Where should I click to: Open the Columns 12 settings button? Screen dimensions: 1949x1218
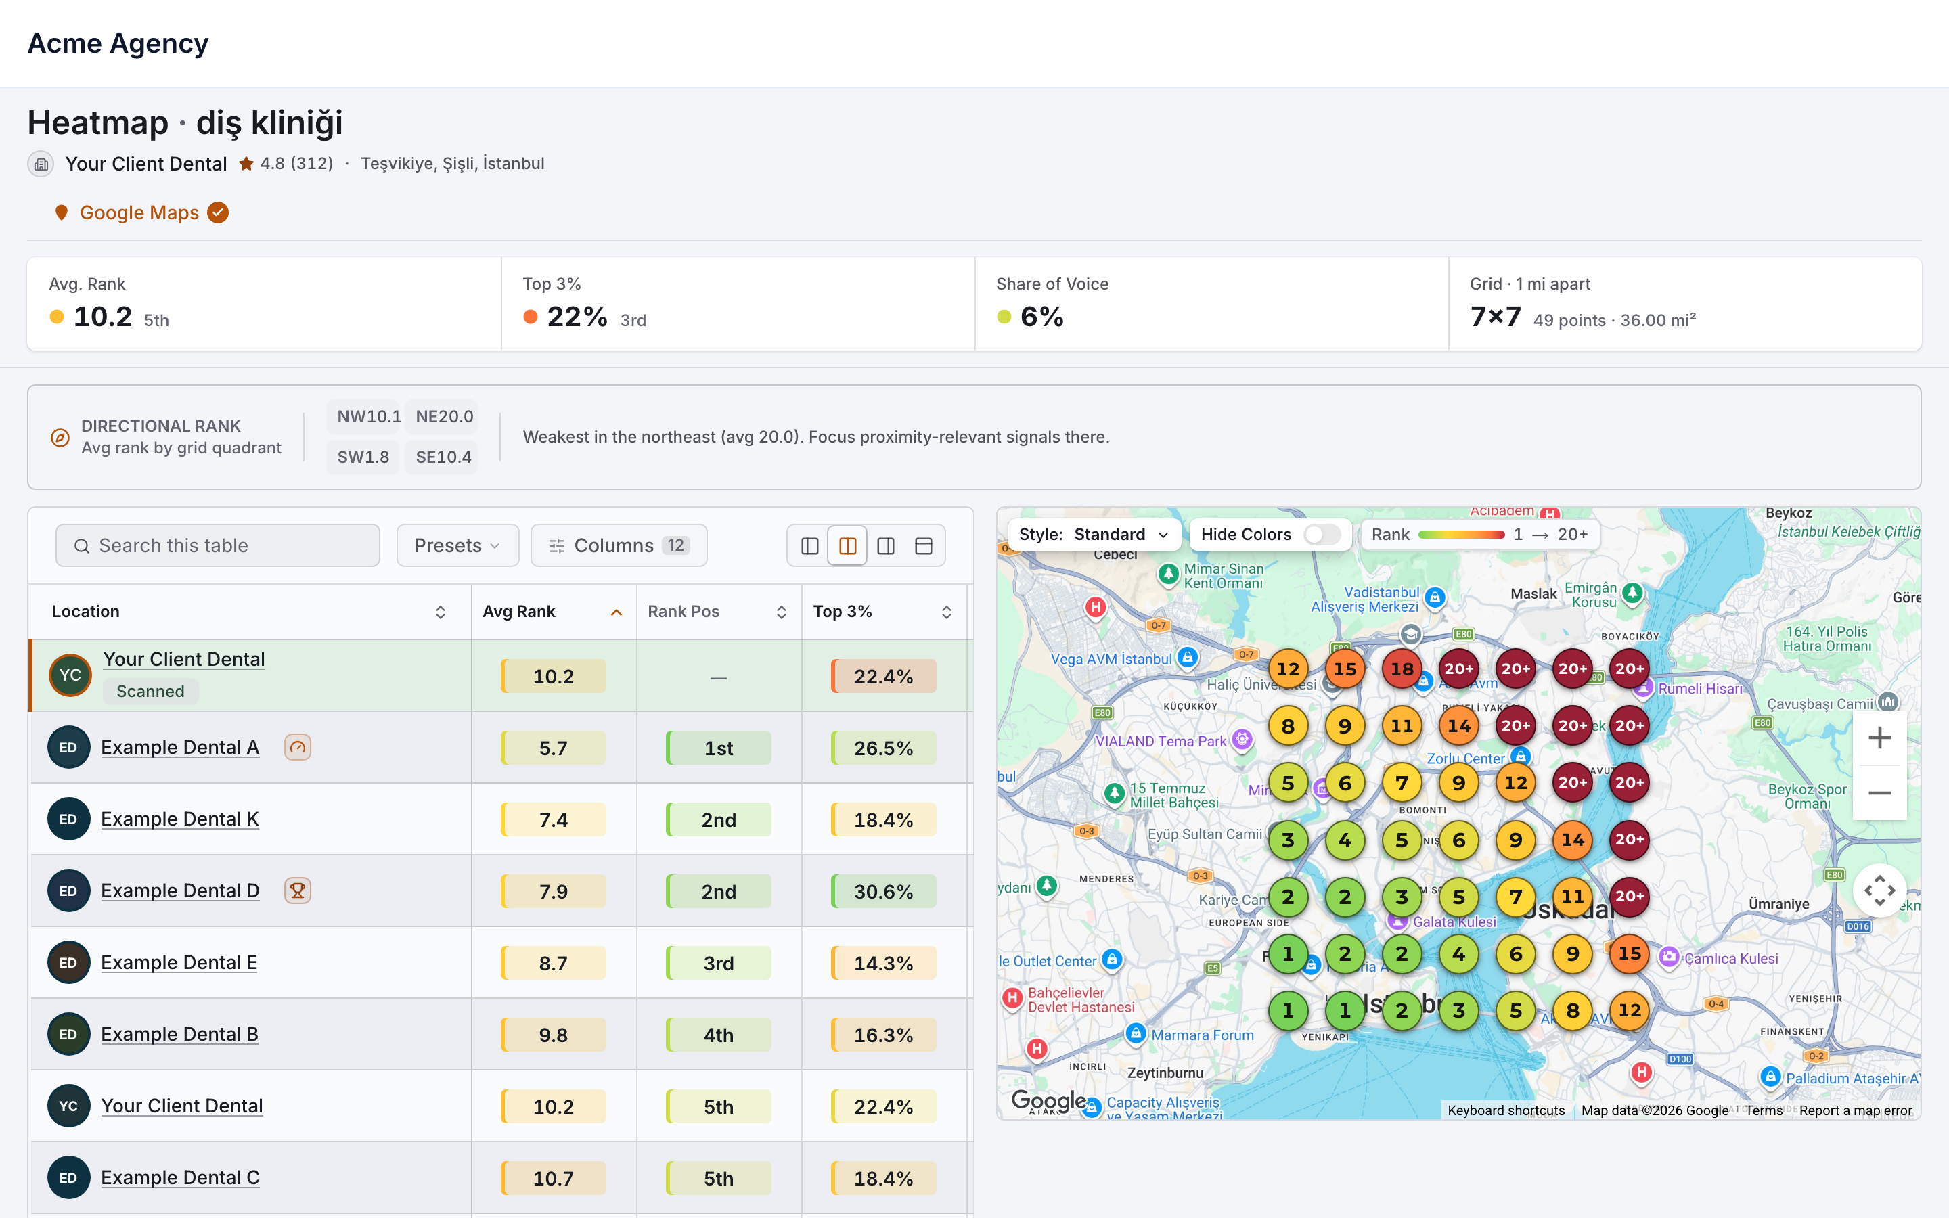(x=619, y=546)
